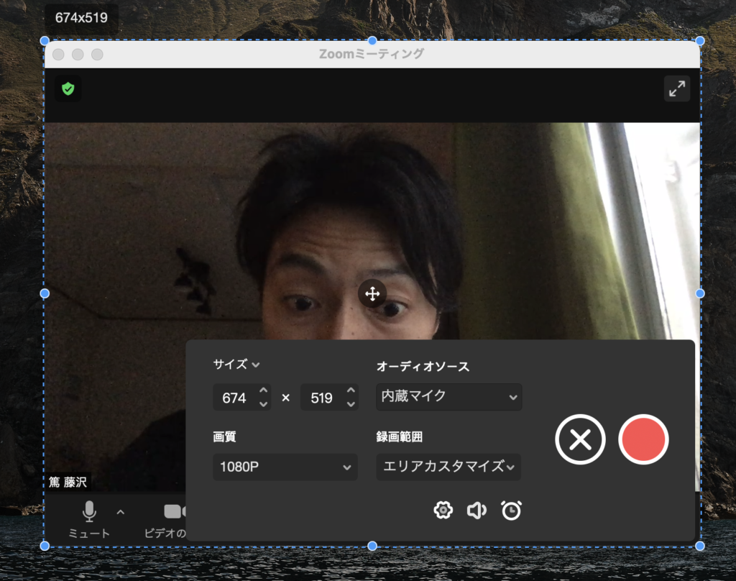This screenshot has height=581, width=736.
Task: Click the top-right selection resize handle
Action: pyautogui.click(x=700, y=41)
